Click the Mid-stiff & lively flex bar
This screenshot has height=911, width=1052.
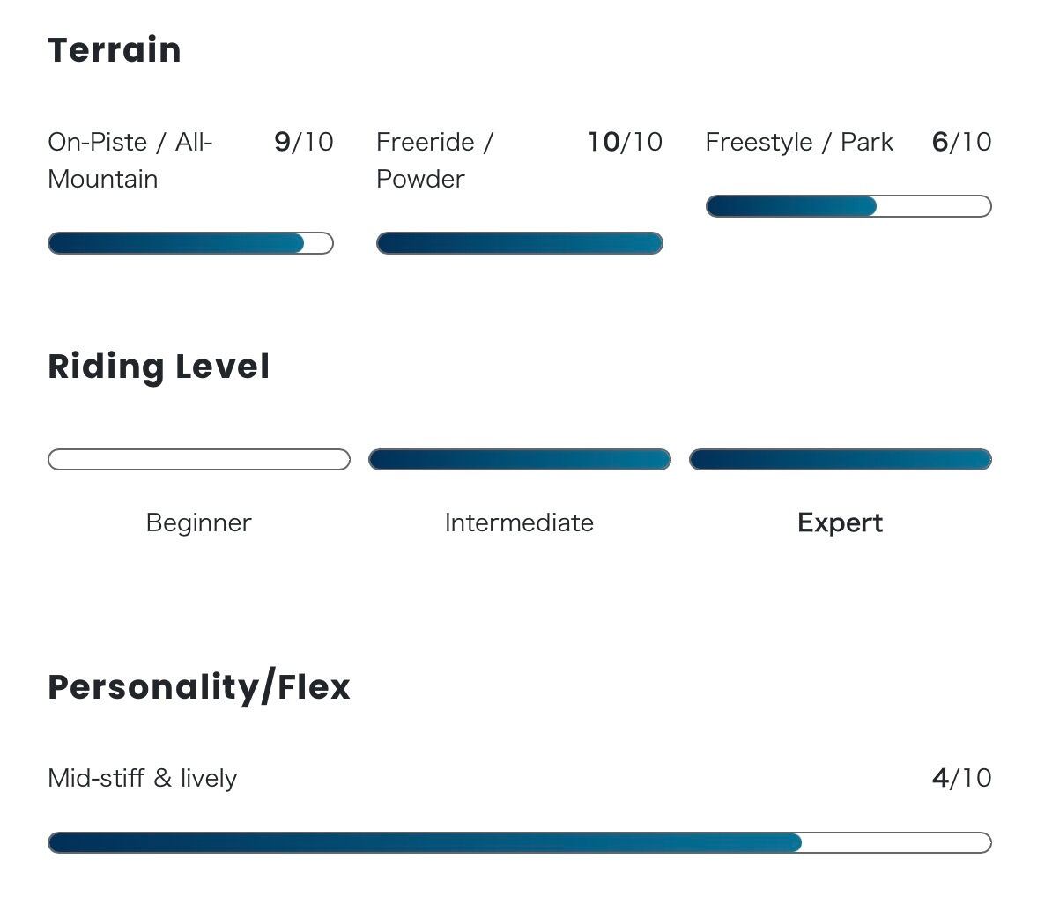point(519,842)
